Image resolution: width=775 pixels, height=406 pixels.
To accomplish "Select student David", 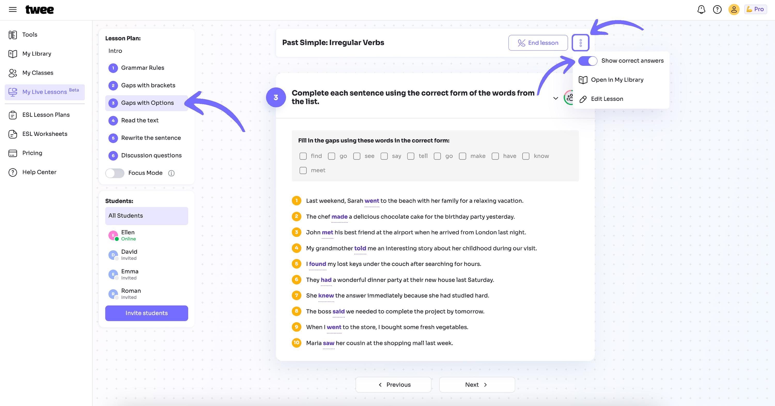I will click(146, 255).
